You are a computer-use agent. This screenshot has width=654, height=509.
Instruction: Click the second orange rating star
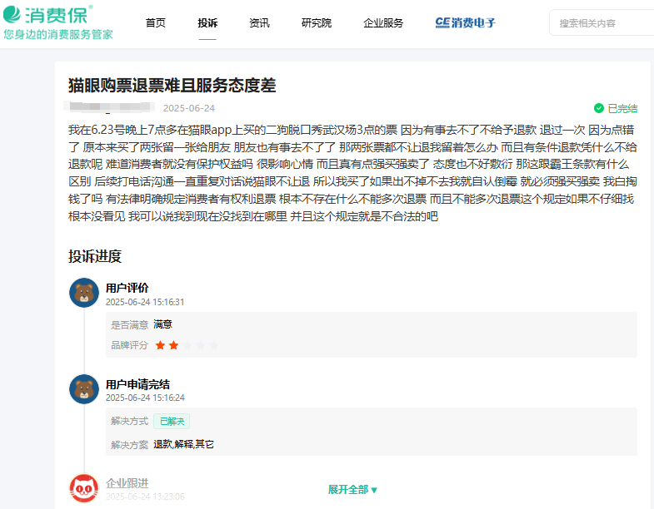[x=173, y=345]
